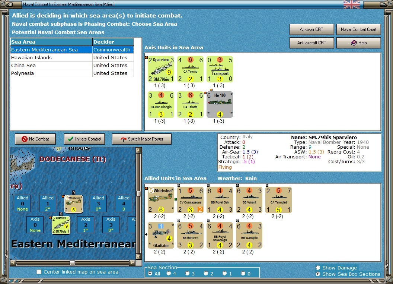The image size is (393, 284).
Task: Click the Allied sea box section 0
Action: (x=23, y=203)
